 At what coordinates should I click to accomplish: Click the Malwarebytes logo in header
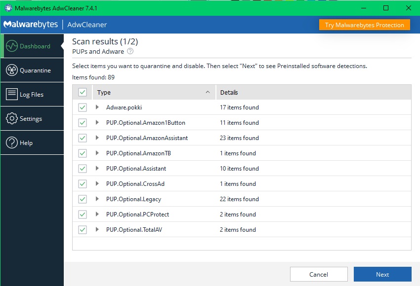(x=31, y=24)
